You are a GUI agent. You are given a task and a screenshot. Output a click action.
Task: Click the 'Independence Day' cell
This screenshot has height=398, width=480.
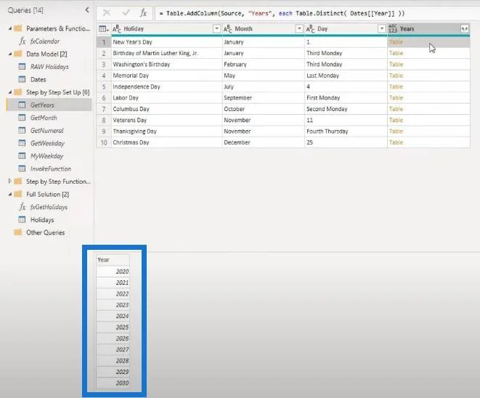coord(167,86)
